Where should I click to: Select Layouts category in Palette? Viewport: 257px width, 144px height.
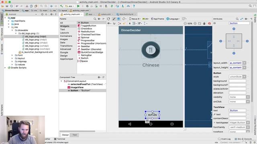(64, 33)
